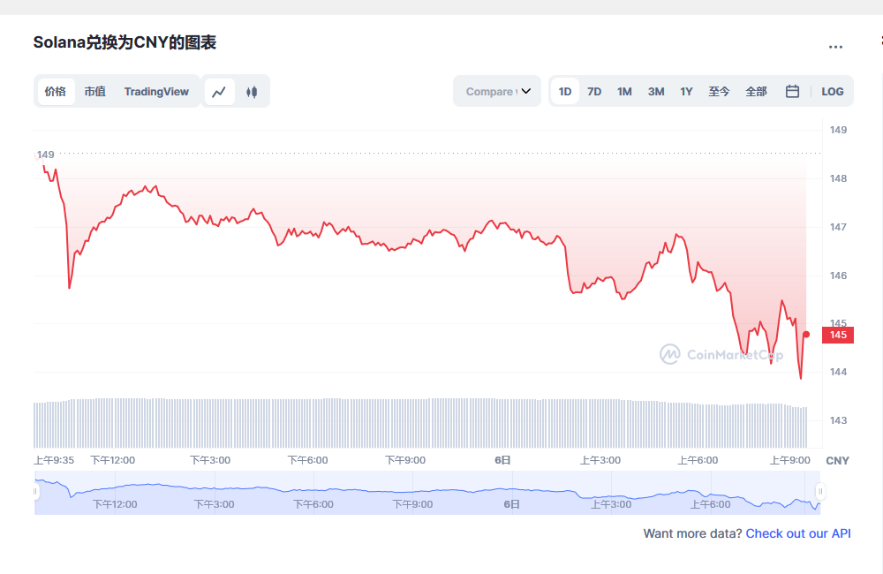
Task: Click the 下午12:00 label in the range navigator
Action: (x=115, y=504)
